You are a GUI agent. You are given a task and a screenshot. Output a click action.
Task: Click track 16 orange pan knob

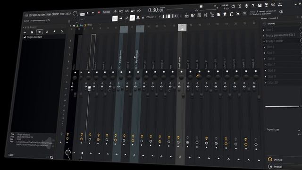(x=199, y=76)
